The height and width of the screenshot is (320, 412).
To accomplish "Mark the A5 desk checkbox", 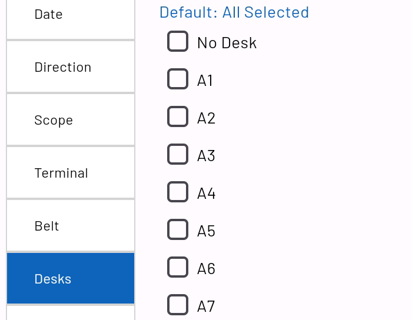I will click(178, 230).
